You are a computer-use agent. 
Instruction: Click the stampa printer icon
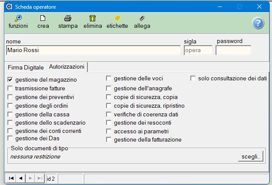pyautogui.click(x=68, y=18)
